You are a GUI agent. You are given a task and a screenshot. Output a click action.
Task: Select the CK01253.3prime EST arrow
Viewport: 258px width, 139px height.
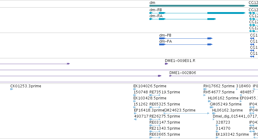(12, 89)
